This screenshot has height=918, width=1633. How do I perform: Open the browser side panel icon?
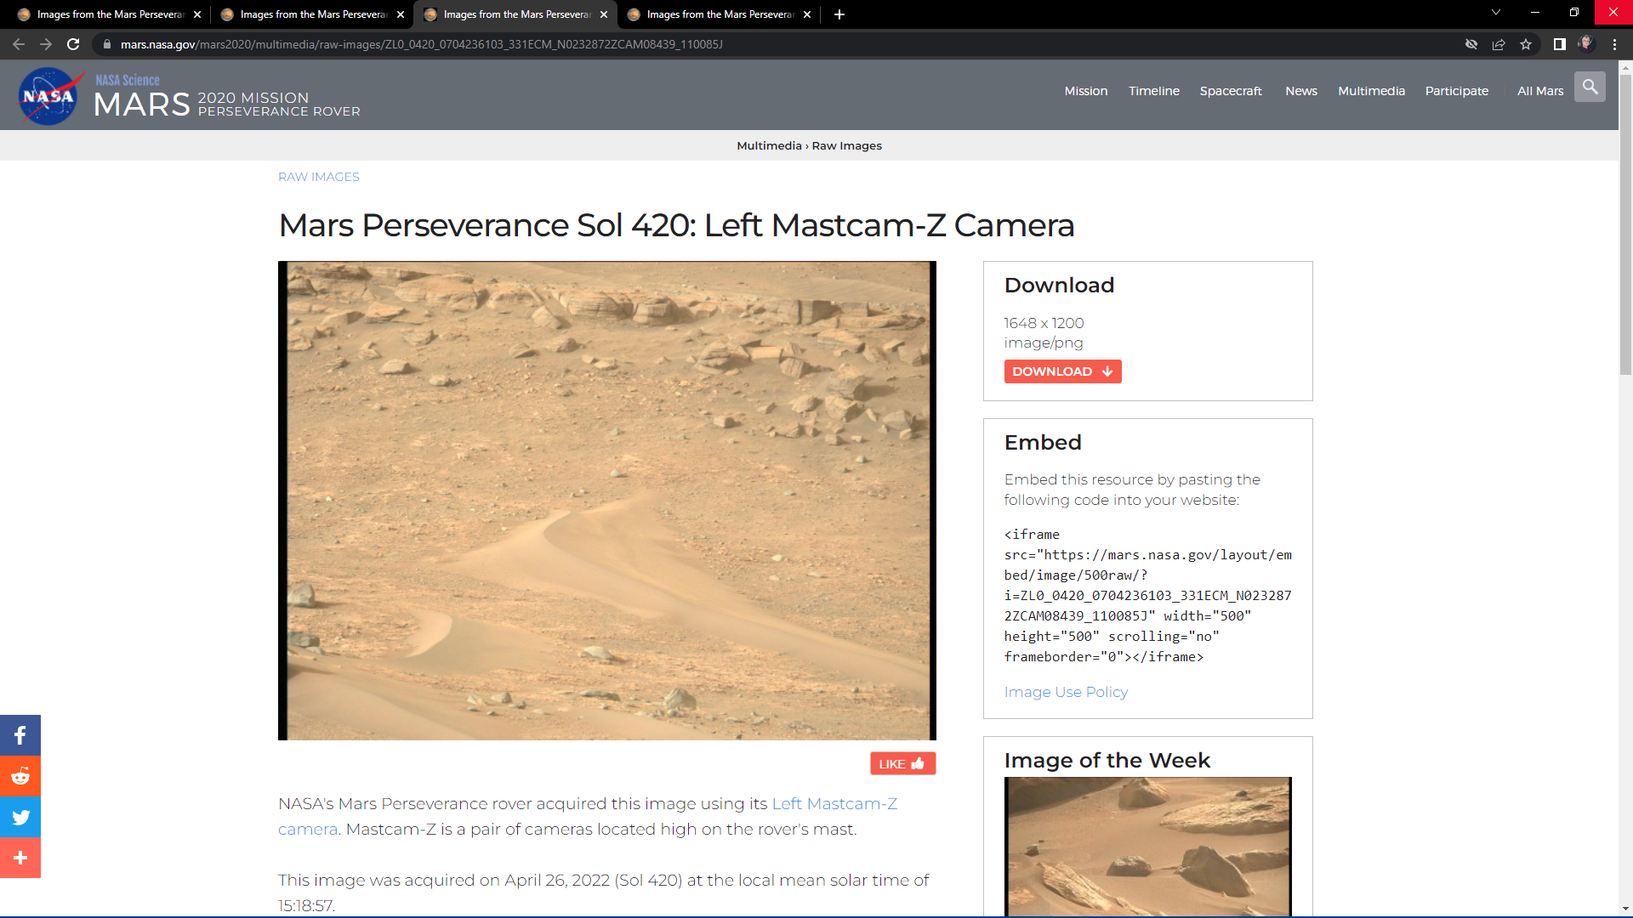click(1559, 44)
